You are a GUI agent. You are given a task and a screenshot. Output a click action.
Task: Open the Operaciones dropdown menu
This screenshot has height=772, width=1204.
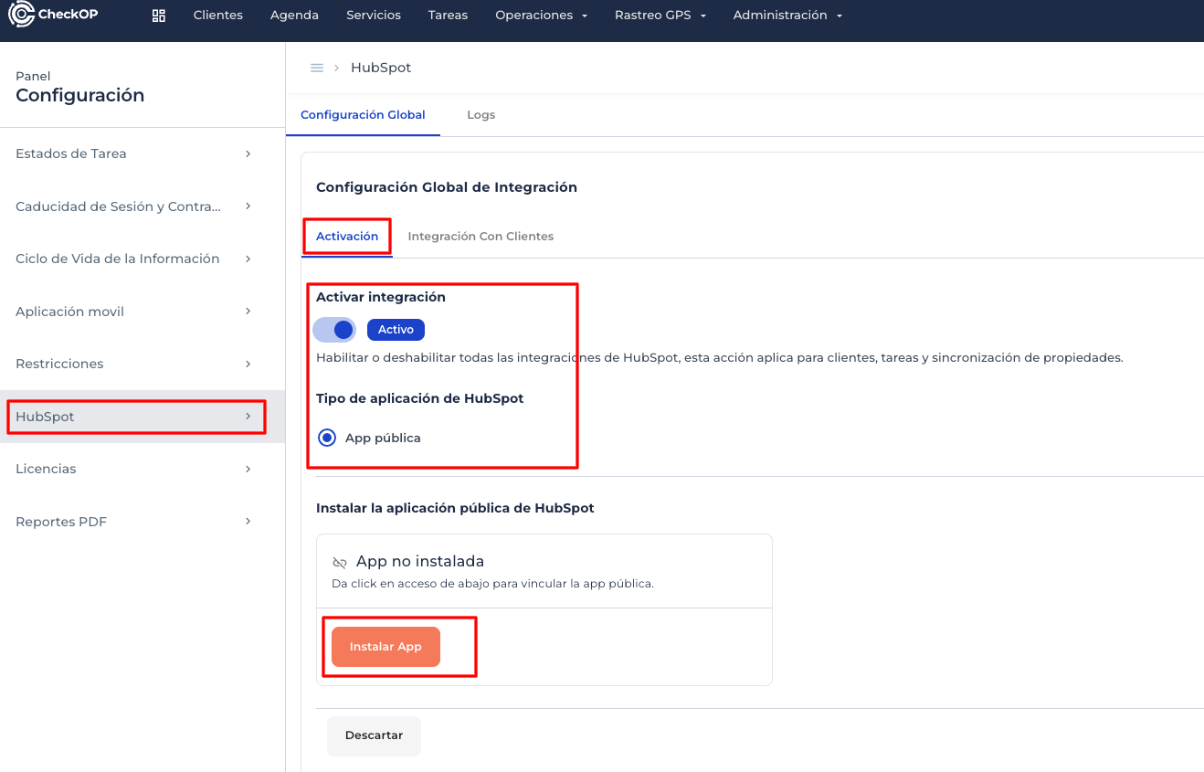coord(541,16)
